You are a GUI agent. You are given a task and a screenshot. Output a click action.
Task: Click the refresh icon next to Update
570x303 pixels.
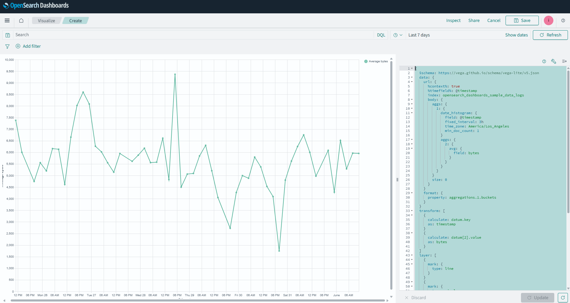pos(563,298)
